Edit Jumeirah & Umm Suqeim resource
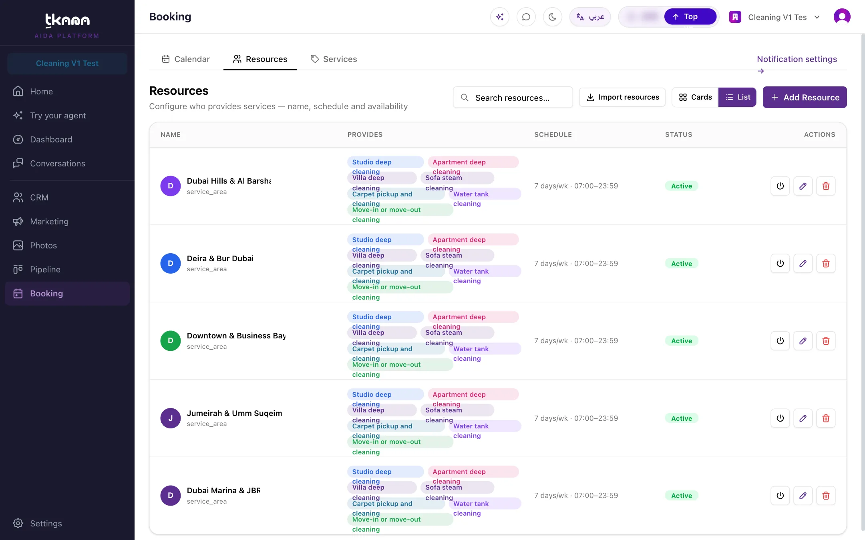 click(x=803, y=418)
